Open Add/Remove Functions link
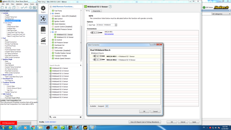This screenshot has height=130, width=231. click(63, 6)
